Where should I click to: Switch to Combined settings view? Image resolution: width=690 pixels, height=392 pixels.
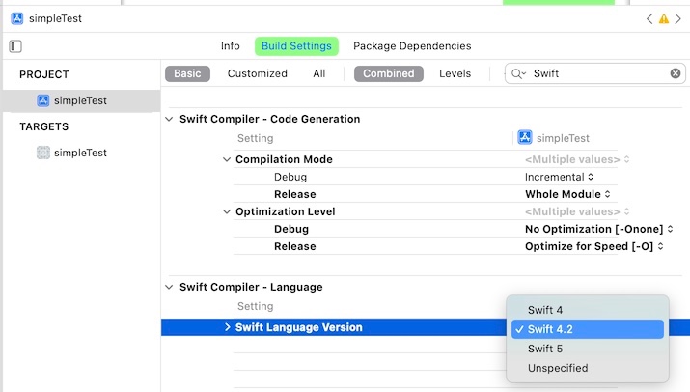[389, 73]
